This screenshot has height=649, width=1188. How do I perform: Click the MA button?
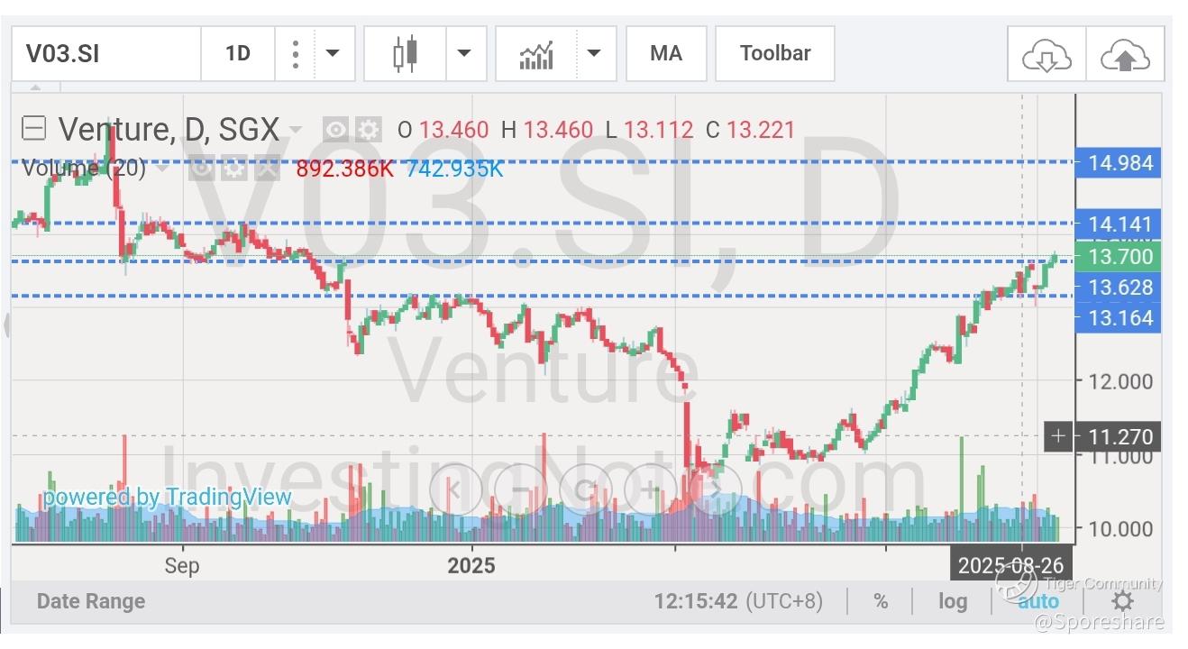click(x=665, y=54)
